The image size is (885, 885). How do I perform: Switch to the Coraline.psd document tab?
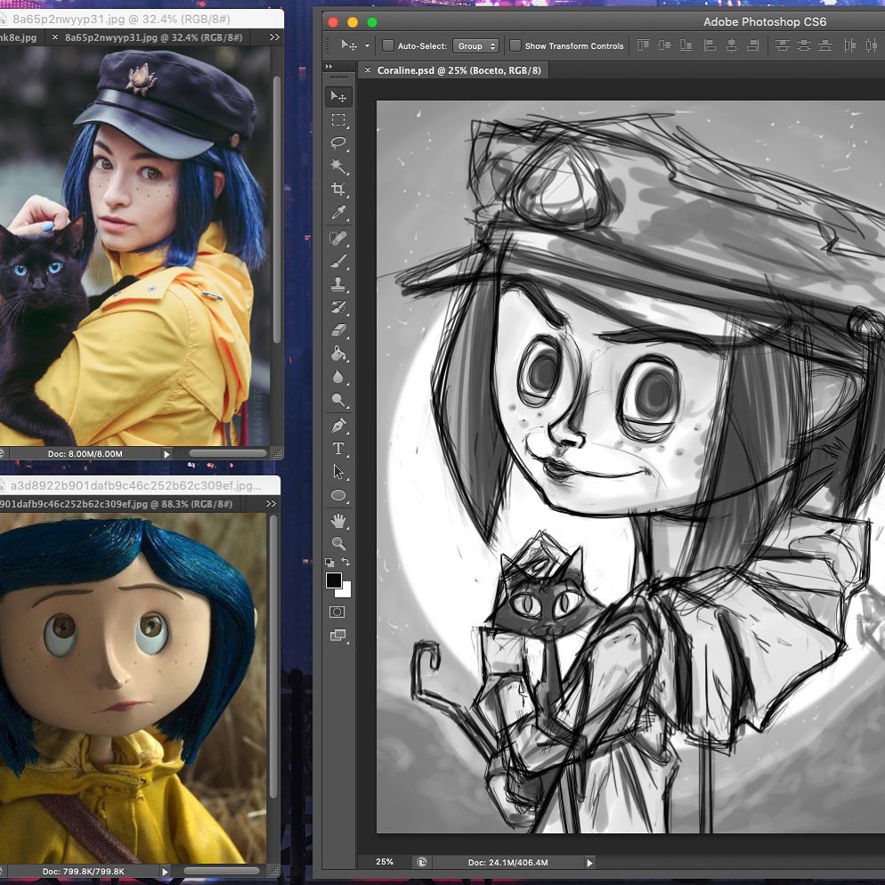pyautogui.click(x=459, y=70)
